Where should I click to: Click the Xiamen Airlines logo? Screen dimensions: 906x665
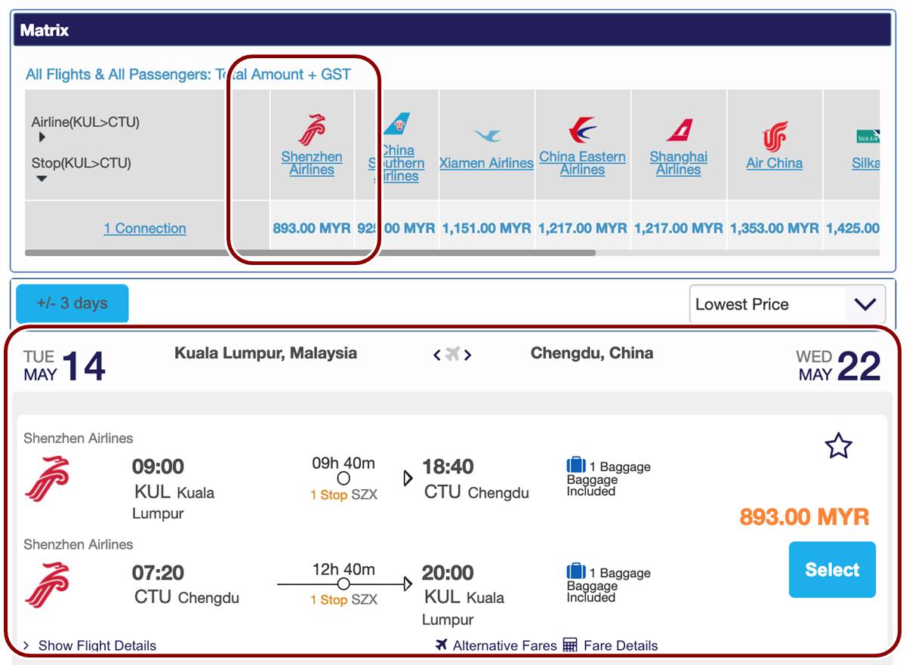[x=487, y=136]
